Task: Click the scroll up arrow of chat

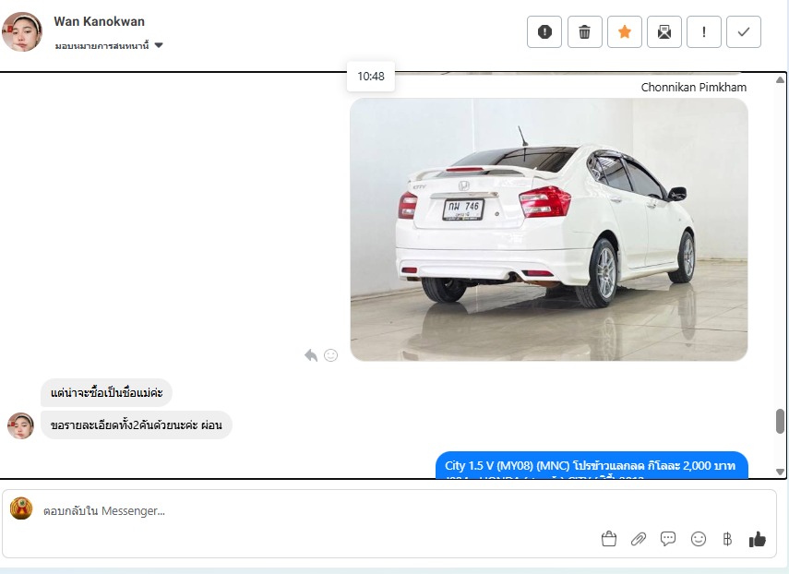Action: pyautogui.click(x=780, y=79)
